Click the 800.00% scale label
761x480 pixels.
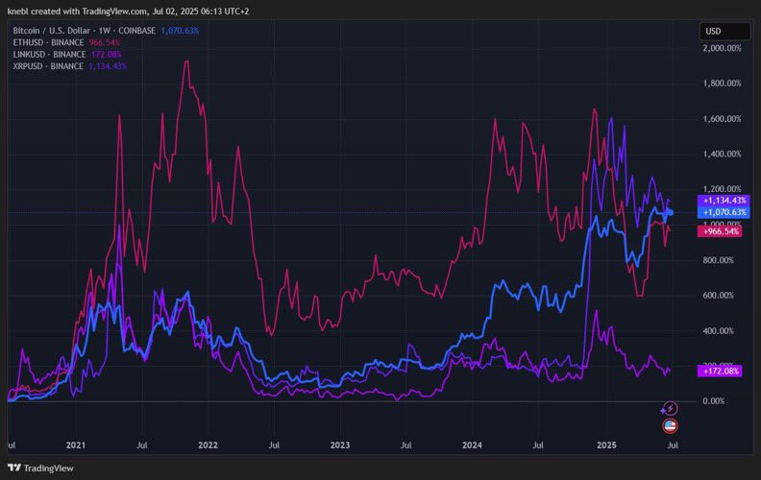[x=719, y=260]
